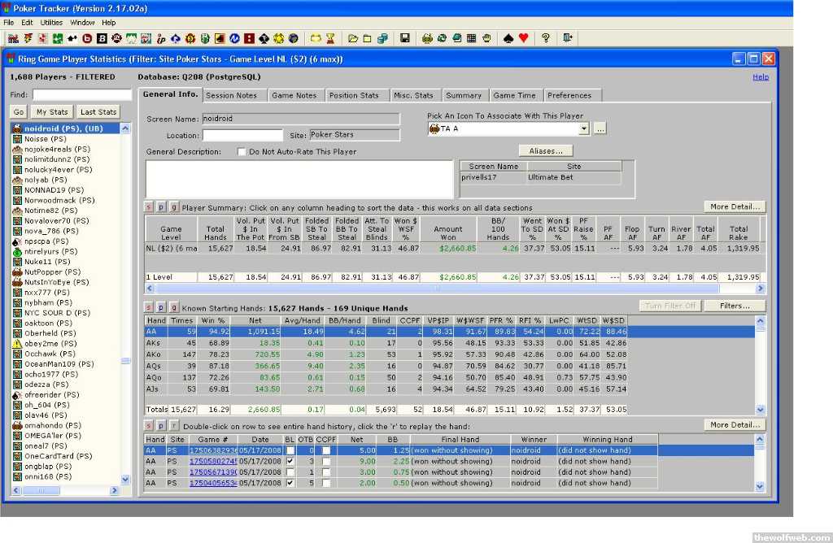Screen dimensions: 833x543
Task: Enable Do Not Auto-Rate This Player
Action: [242, 151]
